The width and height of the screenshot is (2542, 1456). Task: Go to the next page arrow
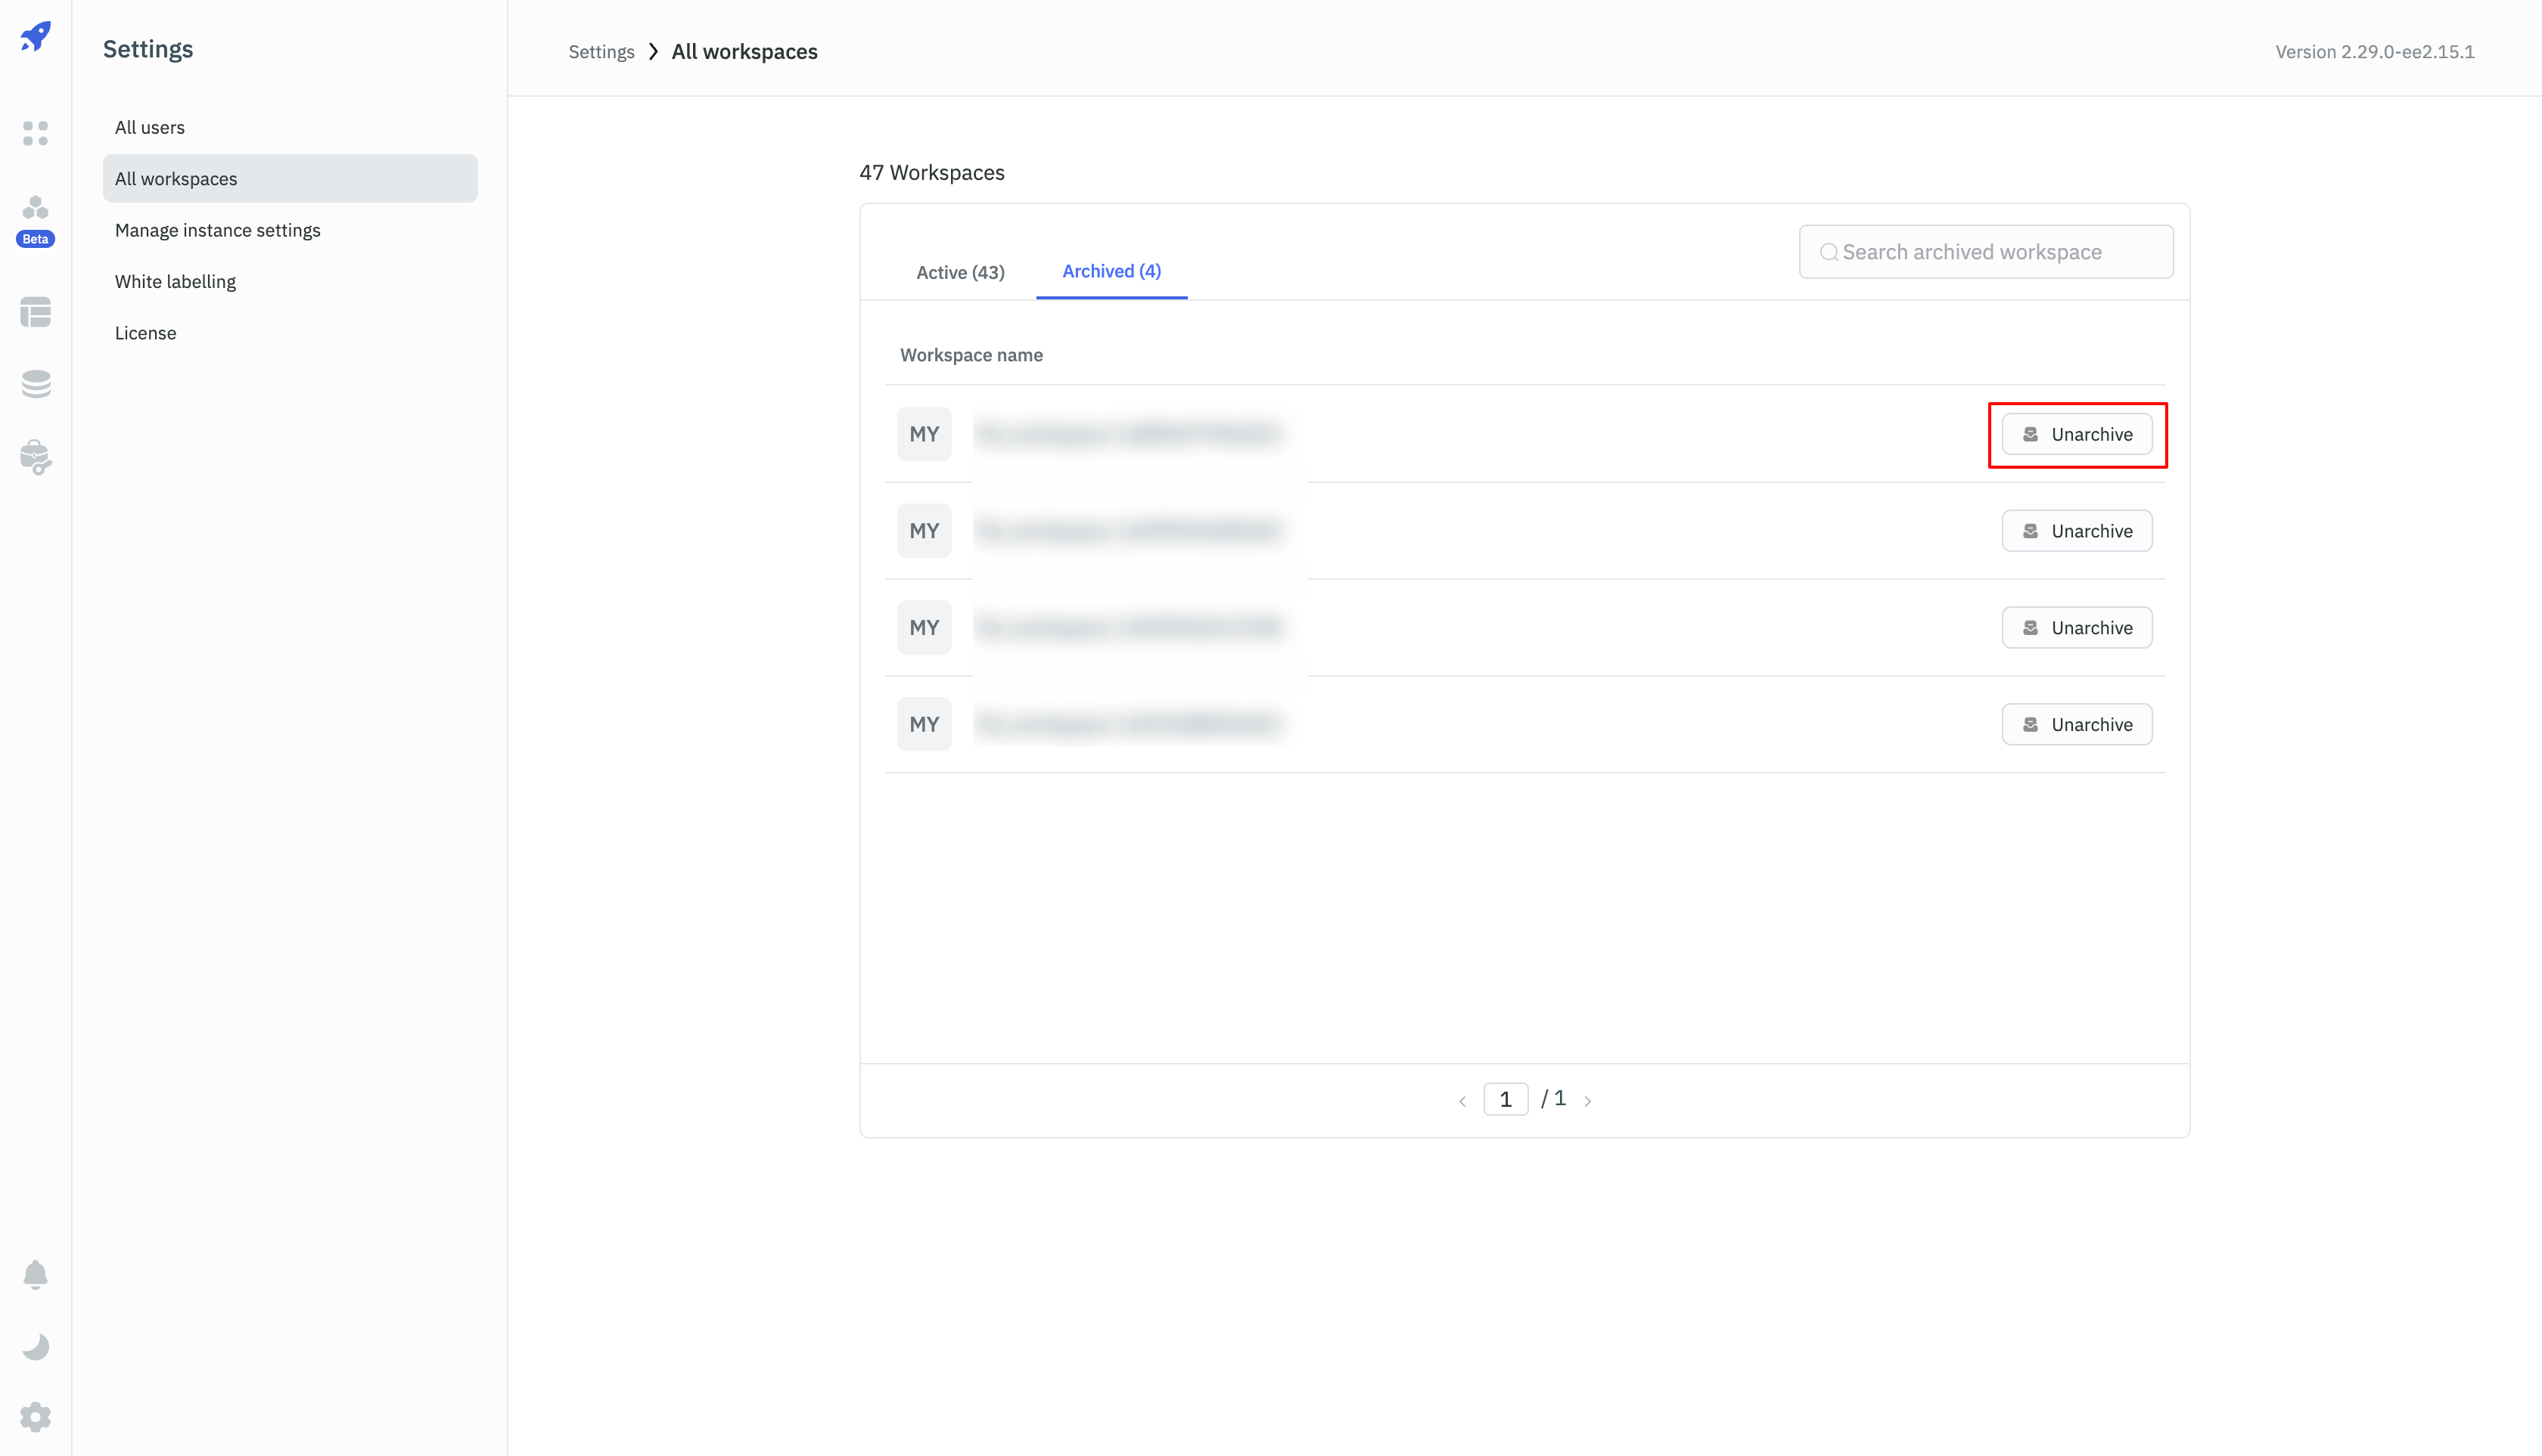click(x=1587, y=1100)
